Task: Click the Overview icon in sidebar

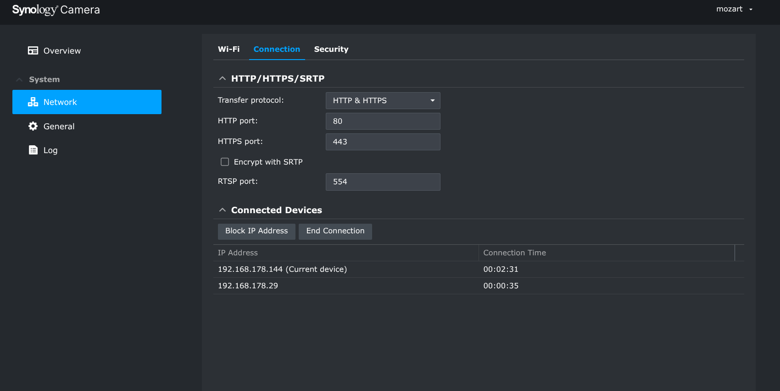Action: 33,50
